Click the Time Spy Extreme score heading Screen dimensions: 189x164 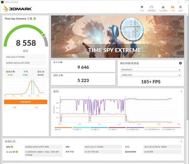(19, 18)
